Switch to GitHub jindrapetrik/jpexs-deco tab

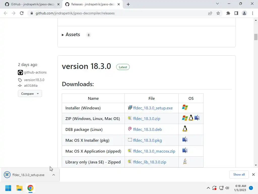click(x=33, y=4)
